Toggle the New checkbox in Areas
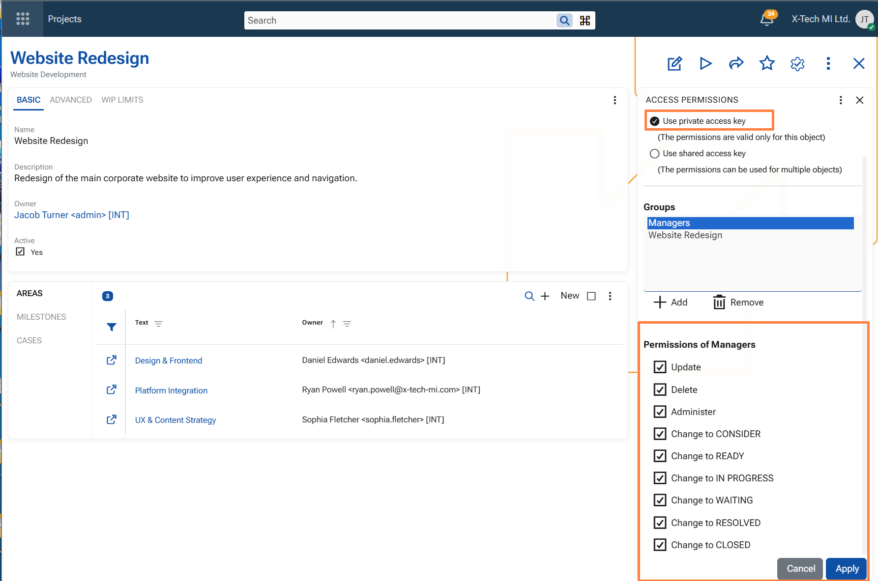The image size is (878, 581). point(591,296)
